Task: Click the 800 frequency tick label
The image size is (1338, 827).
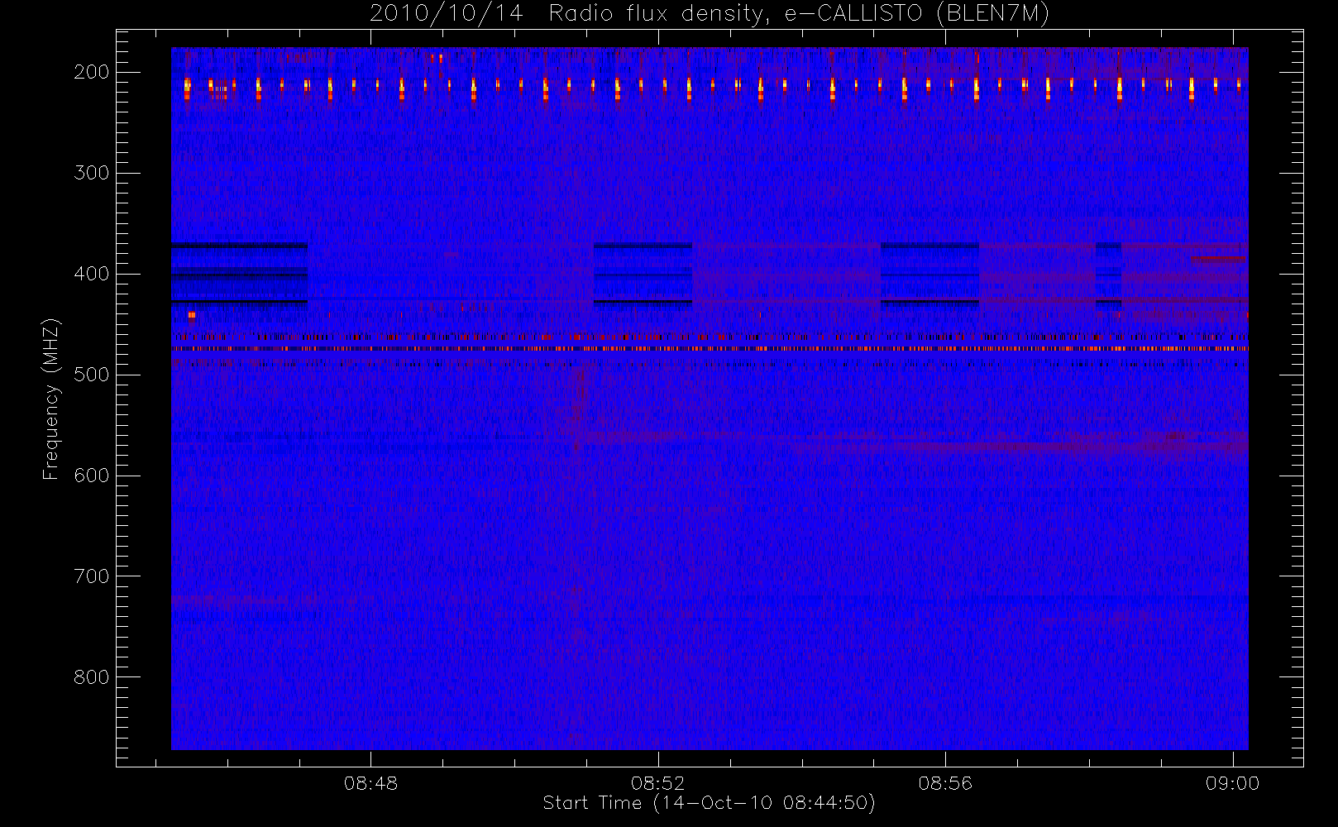Action: (91, 677)
